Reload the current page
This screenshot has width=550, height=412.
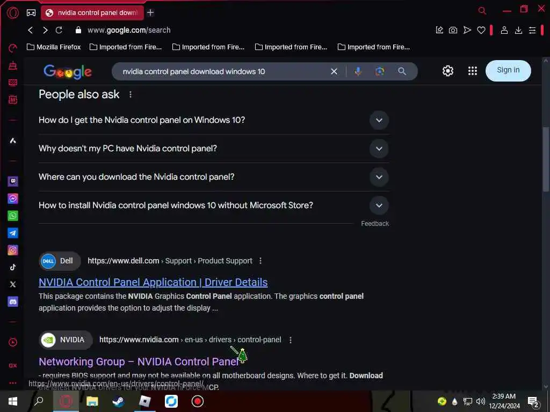[59, 30]
